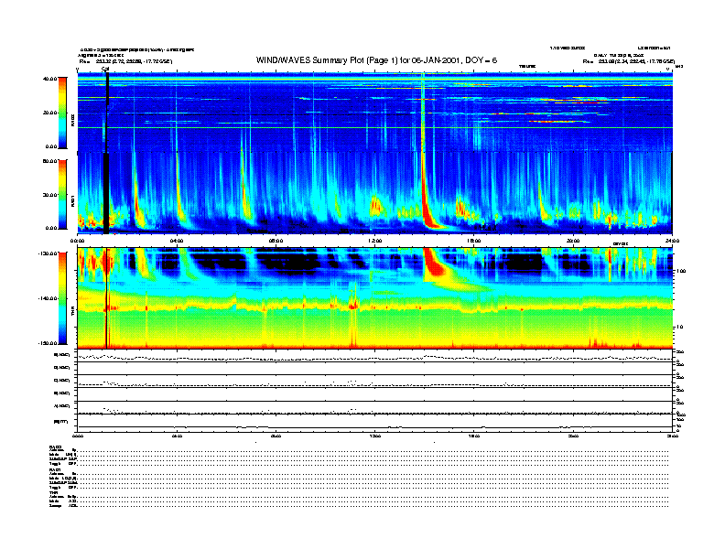Viewport: 725px width, 560px height.
Task: Click the 04:00 tick label under the RAD1 panel
Action: tap(177, 241)
